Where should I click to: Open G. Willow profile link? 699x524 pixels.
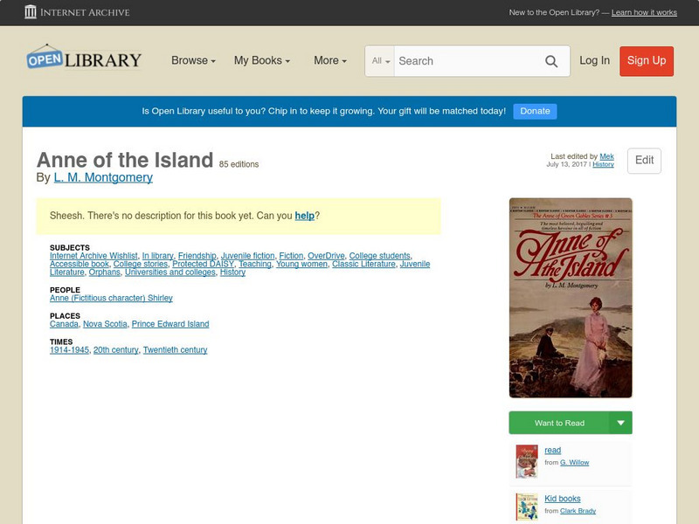tap(575, 463)
